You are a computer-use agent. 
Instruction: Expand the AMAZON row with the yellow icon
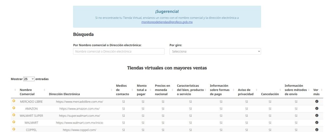tap(14, 108)
